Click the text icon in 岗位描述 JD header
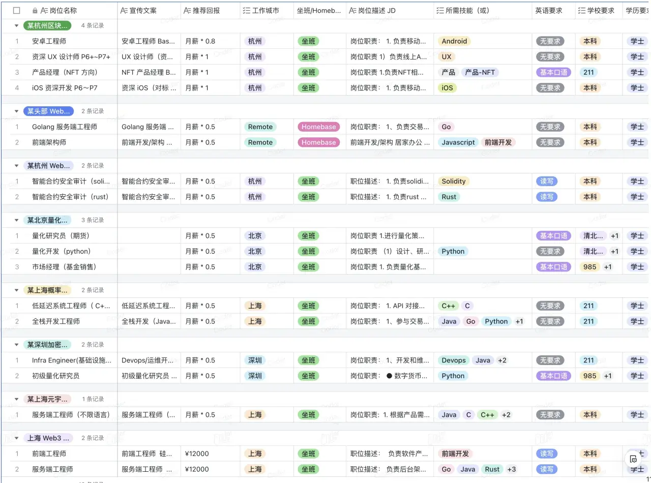The image size is (651, 483). point(353,10)
